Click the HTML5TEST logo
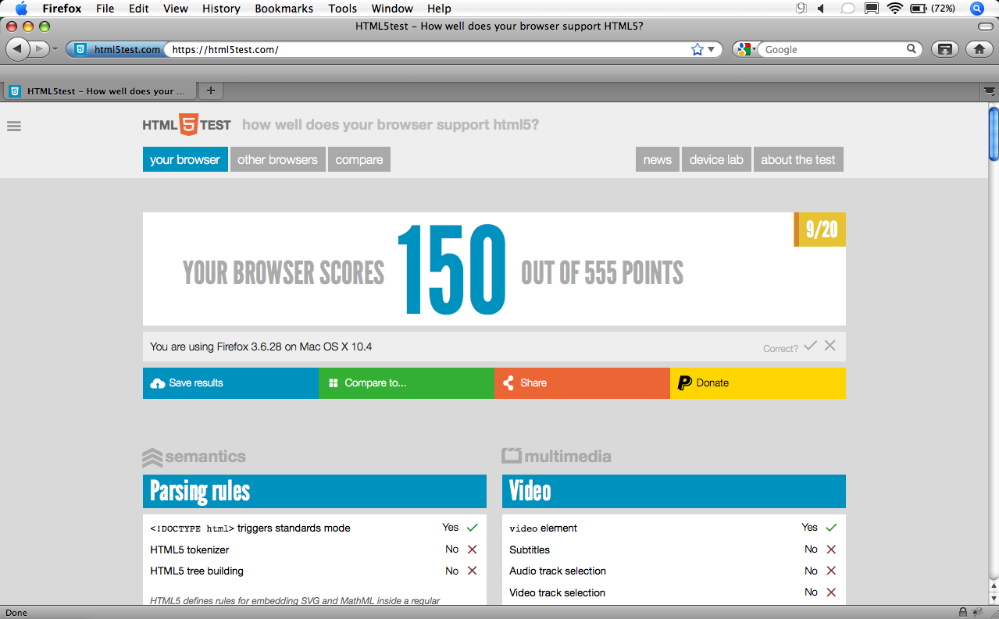The height and width of the screenshot is (619, 999). (x=187, y=125)
